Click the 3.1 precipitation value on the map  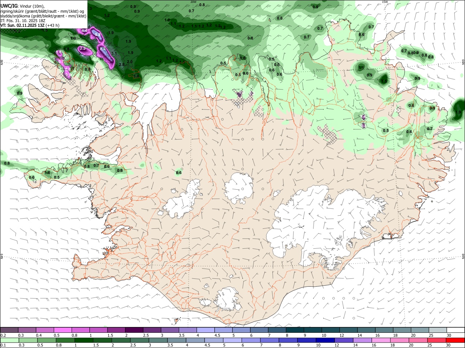114,53
